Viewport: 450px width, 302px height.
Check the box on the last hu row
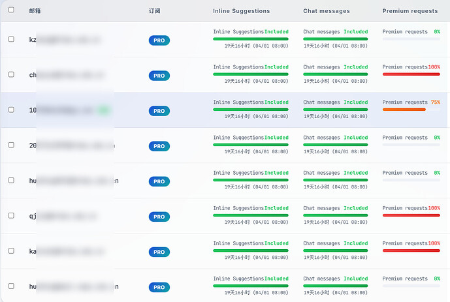click(x=11, y=286)
